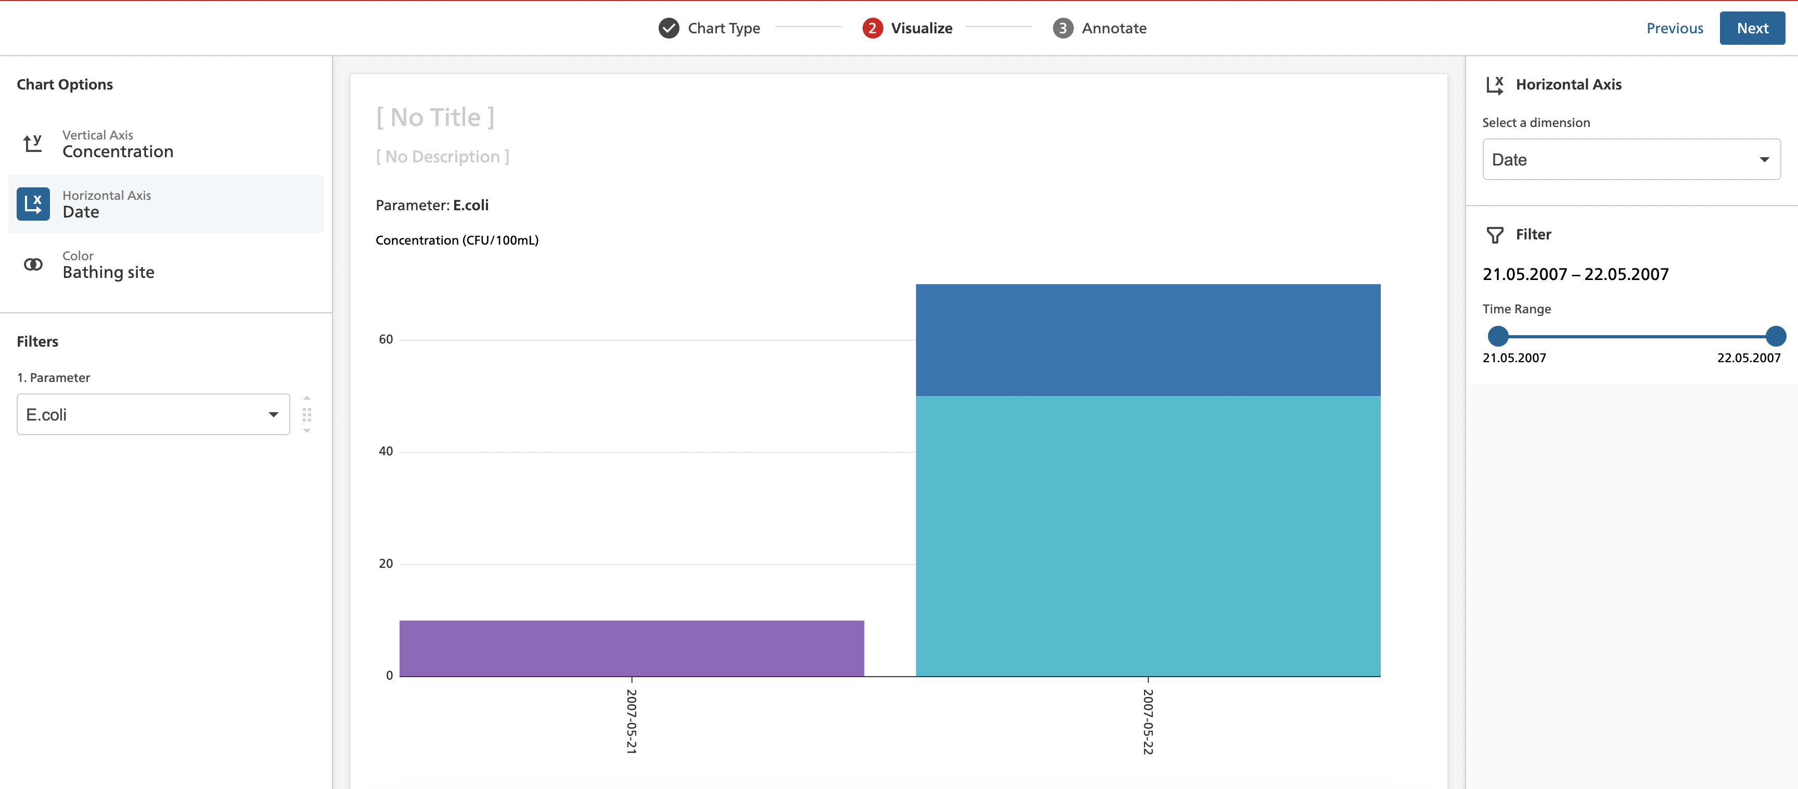
Task: Click the 'Parameter: E.coli' text
Action: (432, 205)
